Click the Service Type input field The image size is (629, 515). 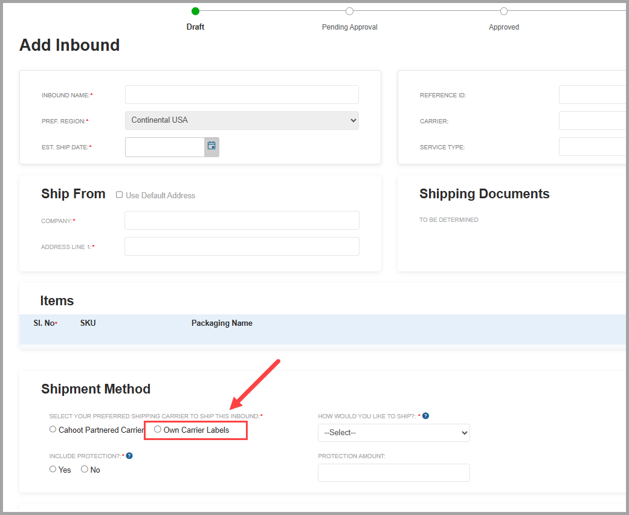tap(593, 147)
